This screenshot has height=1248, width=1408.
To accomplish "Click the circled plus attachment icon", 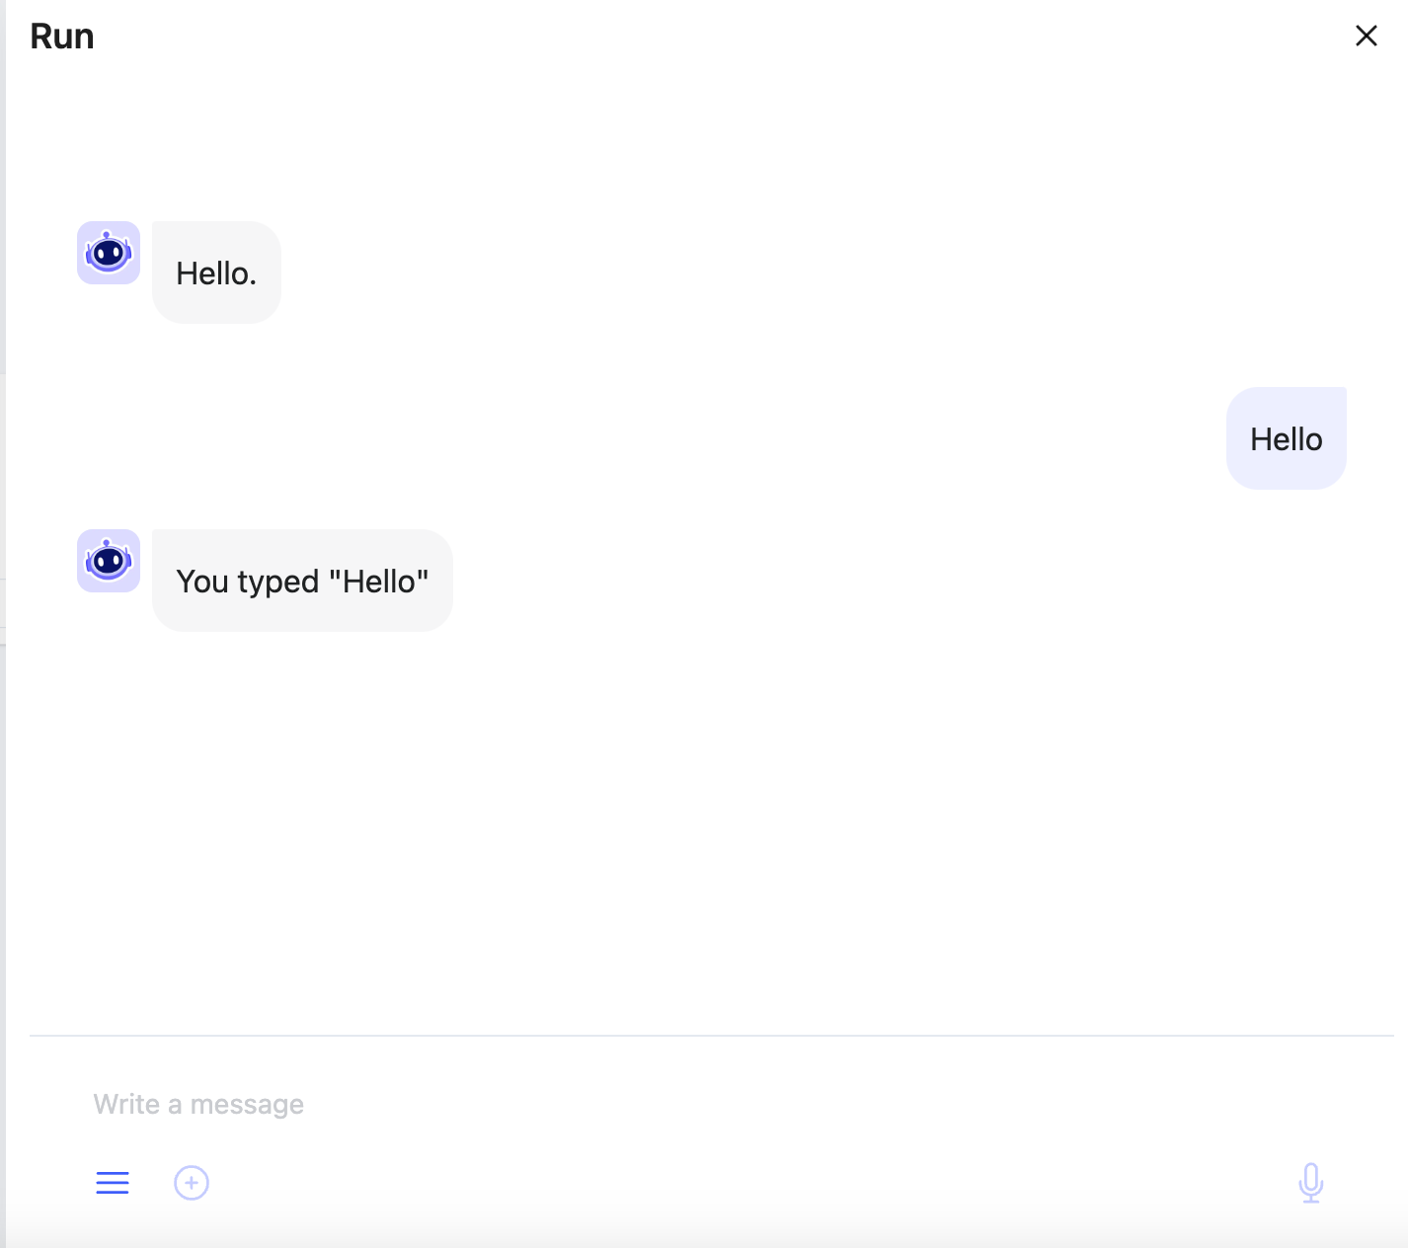I will [x=192, y=1183].
